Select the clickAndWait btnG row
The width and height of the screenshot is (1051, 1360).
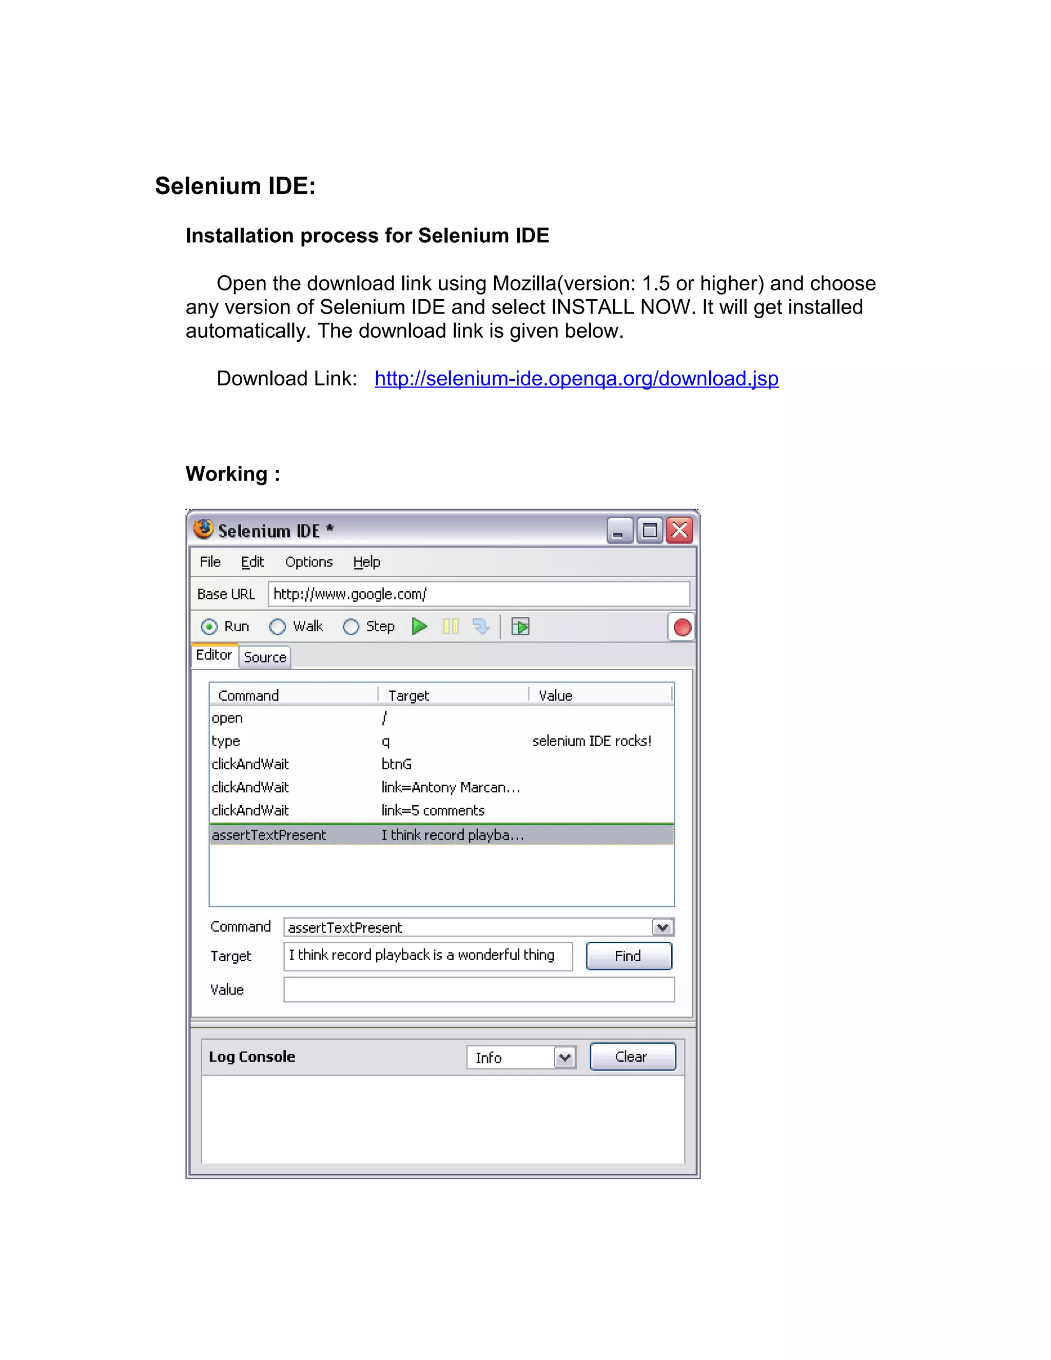pyautogui.click(x=441, y=764)
